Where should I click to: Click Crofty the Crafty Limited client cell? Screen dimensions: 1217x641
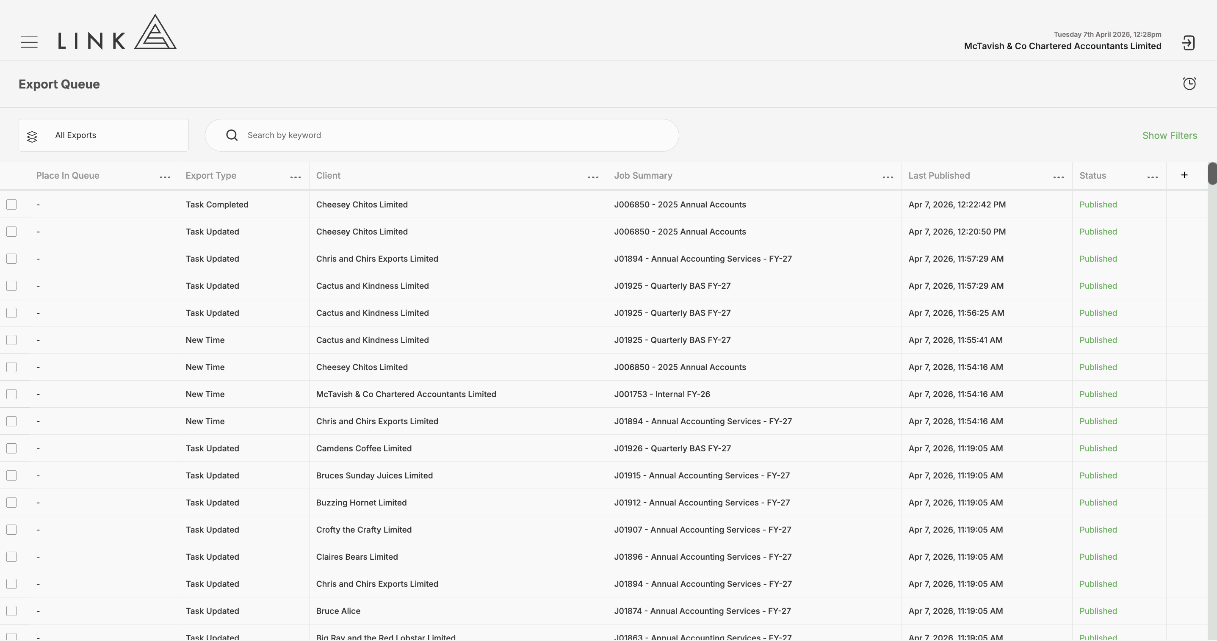tap(363, 530)
